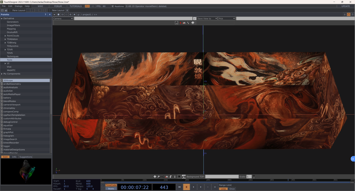Click the Background TOP input field
Screen dimensions: 355x191
coord(222,177)
